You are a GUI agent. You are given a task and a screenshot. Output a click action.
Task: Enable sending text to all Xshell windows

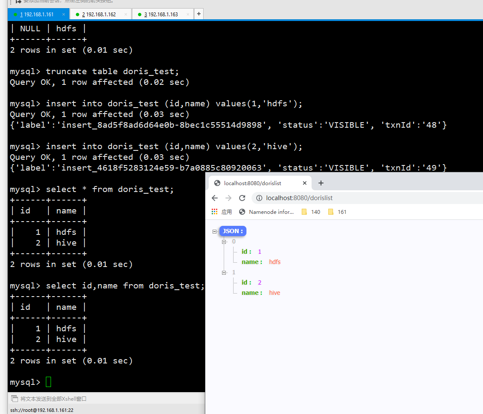point(15,399)
